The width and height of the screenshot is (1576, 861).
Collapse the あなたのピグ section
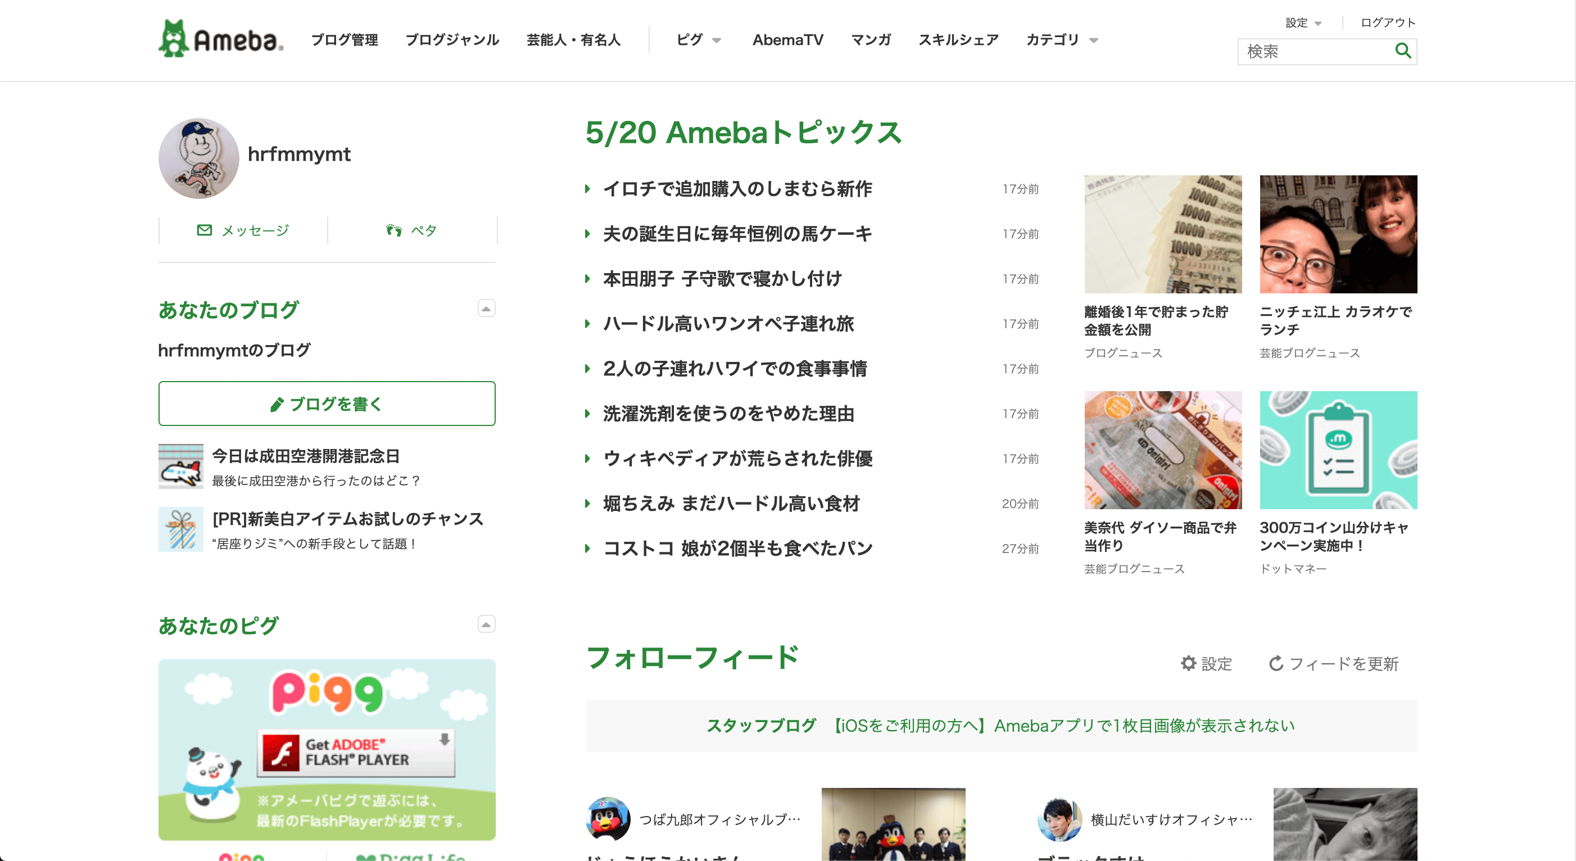pos(486,624)
